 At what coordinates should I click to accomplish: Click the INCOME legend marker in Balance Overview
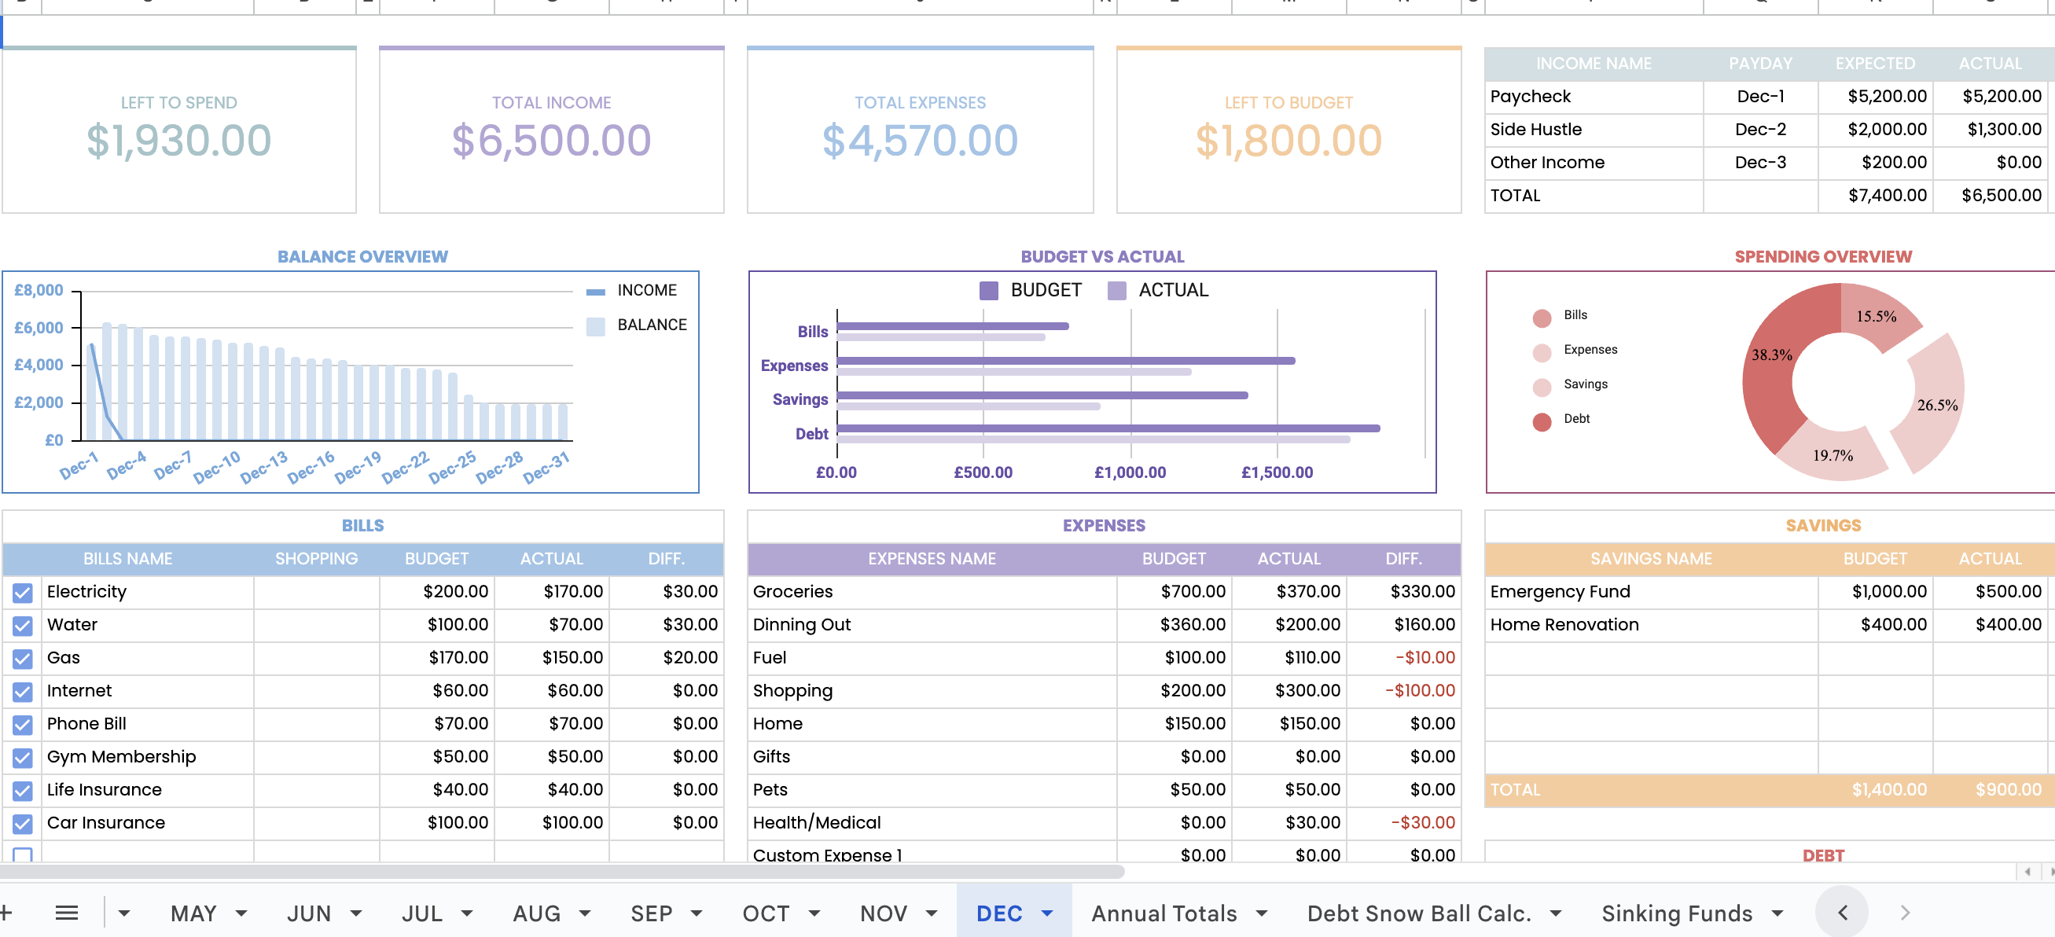[x=595, y=291]
